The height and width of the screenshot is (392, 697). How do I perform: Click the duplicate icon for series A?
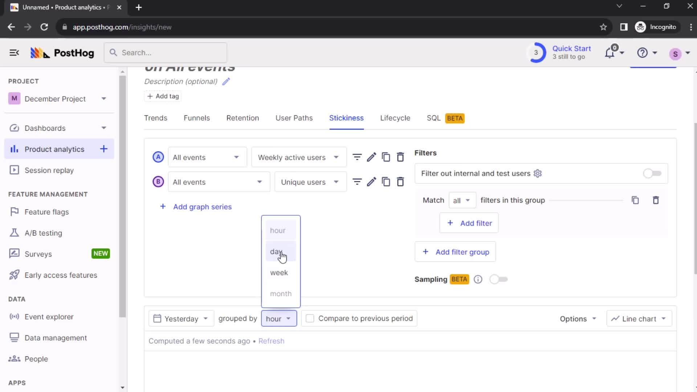point(386,157)
